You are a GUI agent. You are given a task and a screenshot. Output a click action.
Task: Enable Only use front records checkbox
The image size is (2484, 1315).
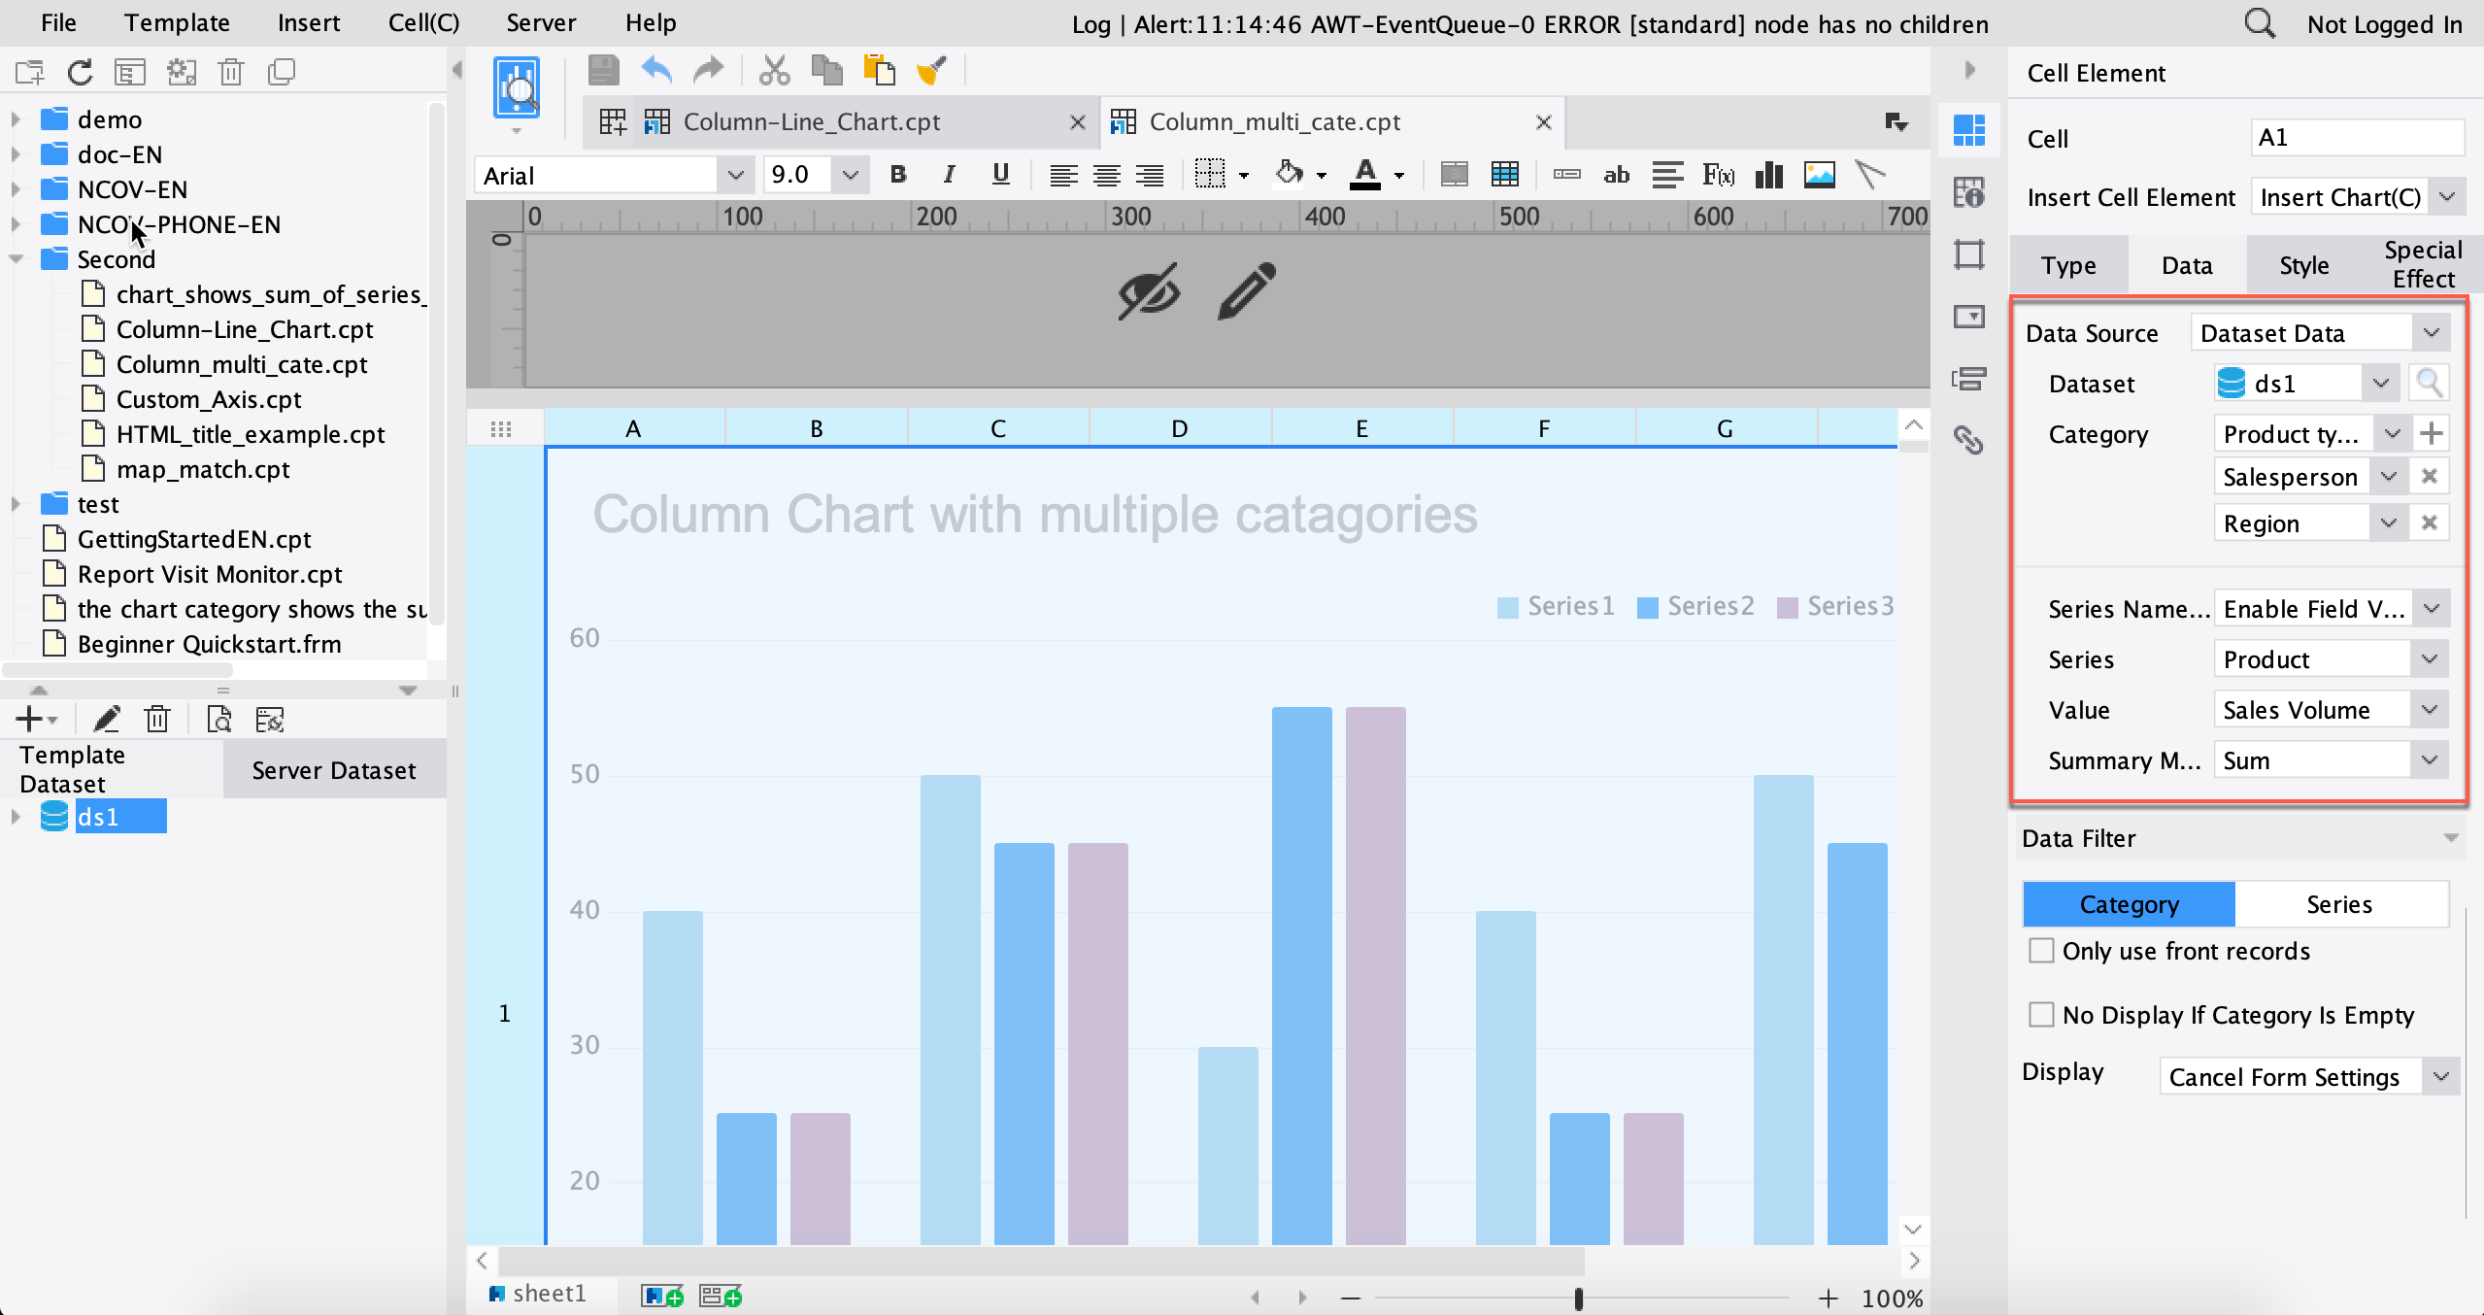click(2041, 951)
